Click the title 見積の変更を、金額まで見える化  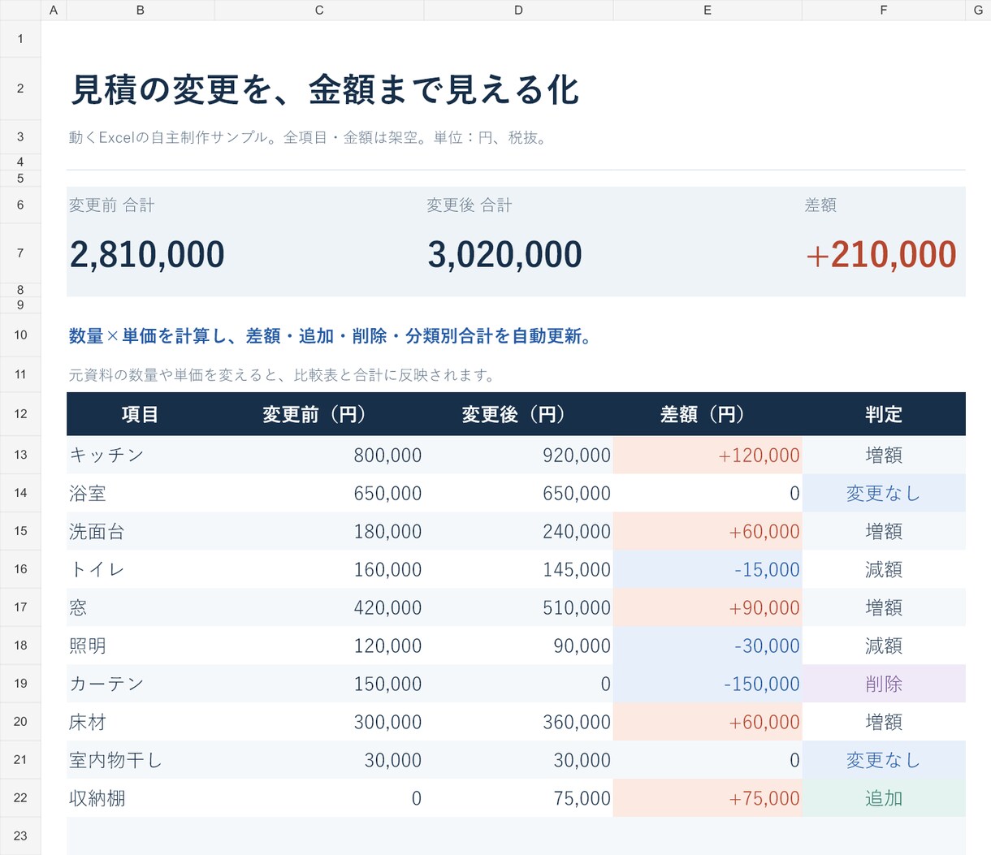(325, 89)
